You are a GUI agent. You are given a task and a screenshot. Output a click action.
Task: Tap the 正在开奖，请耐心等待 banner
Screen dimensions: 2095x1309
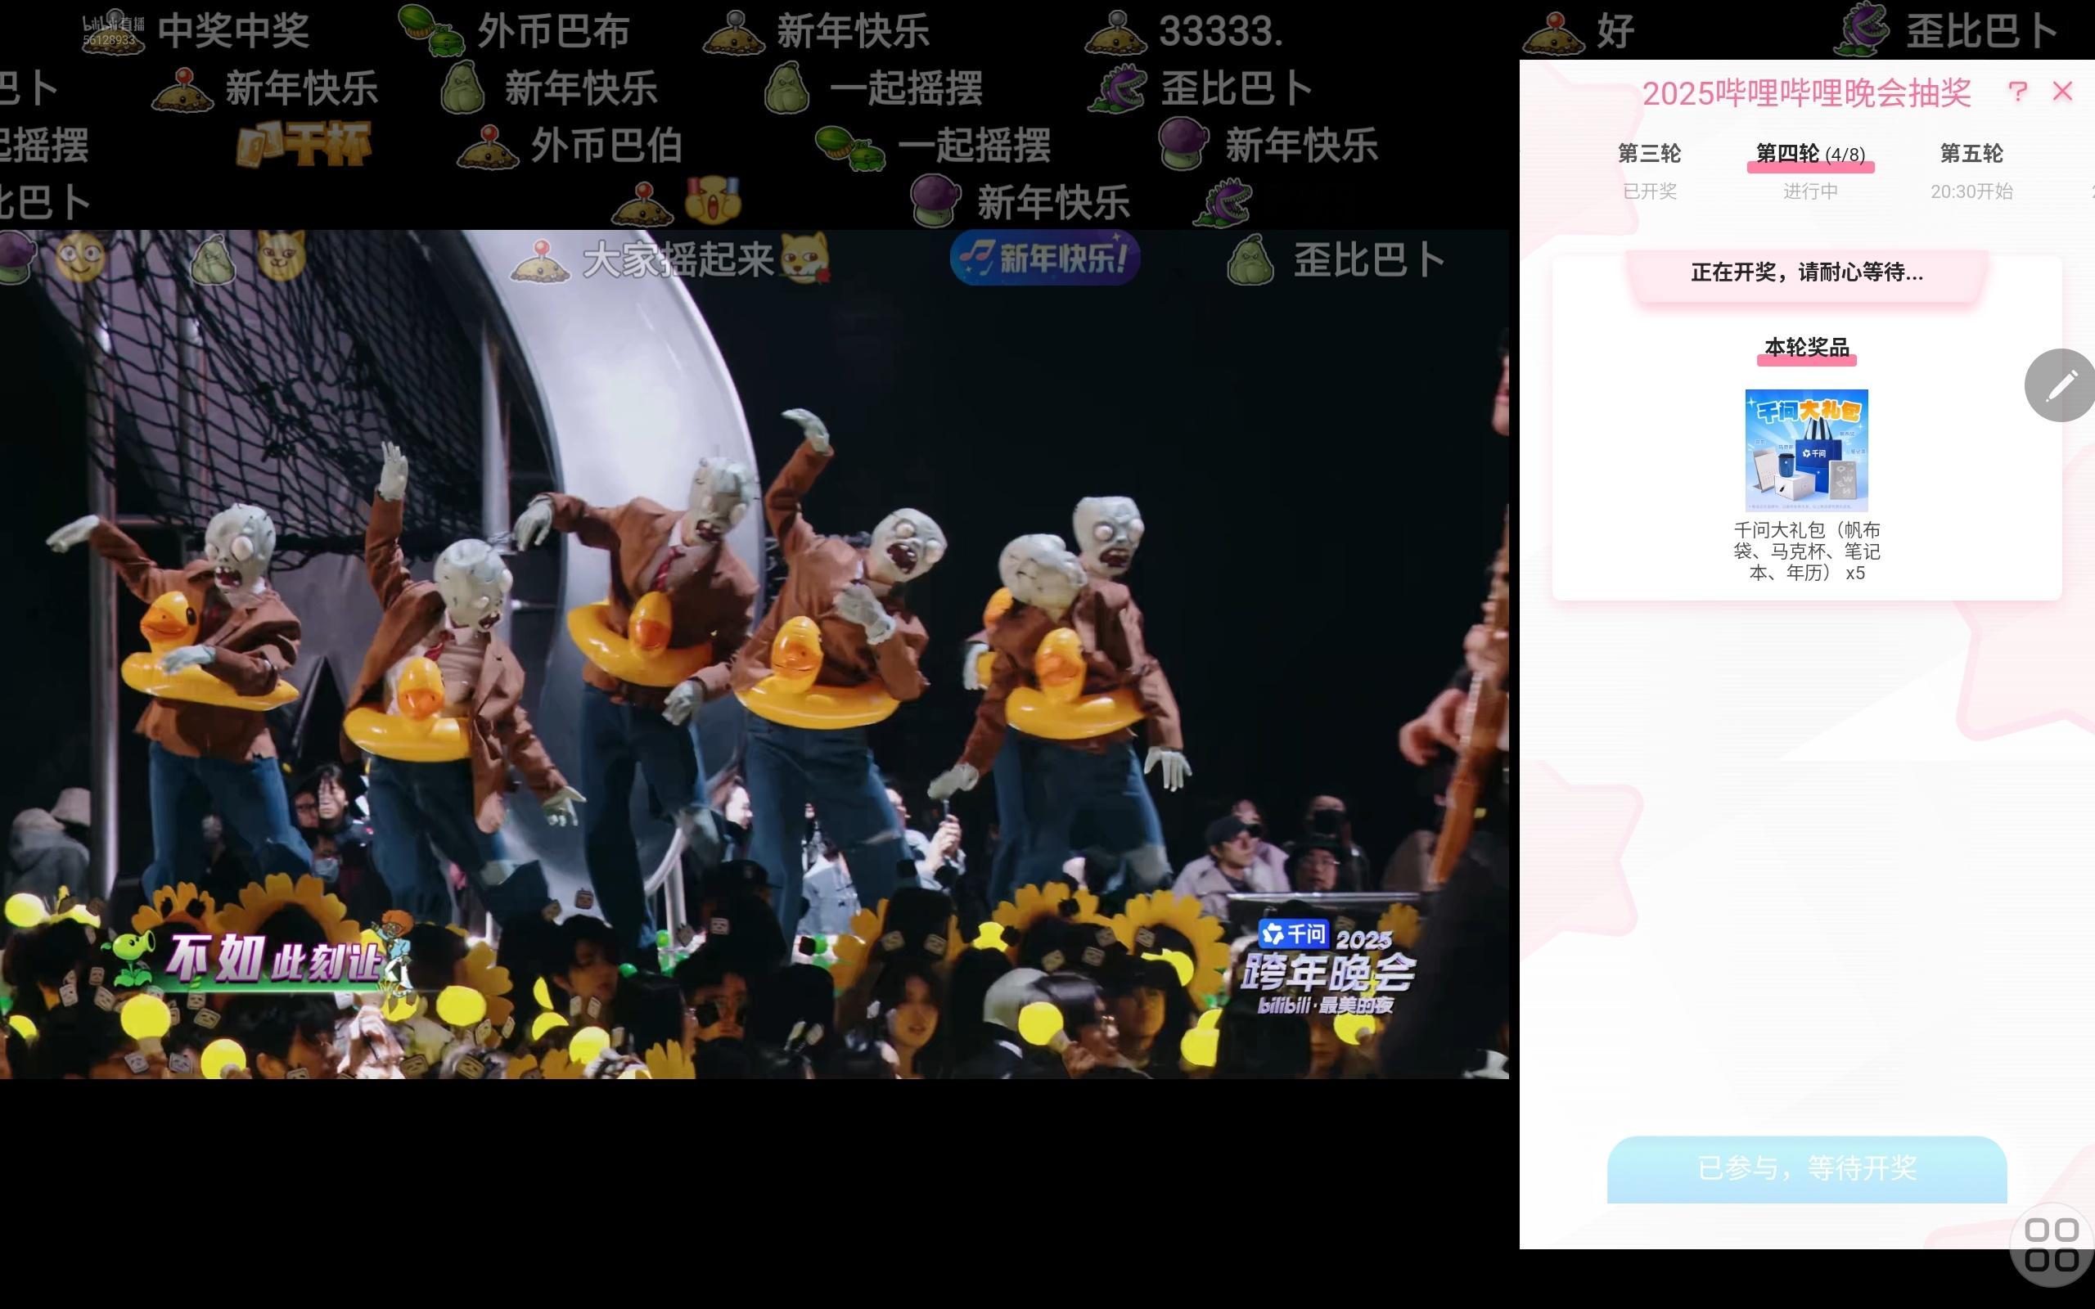click(x=1807, y=272)
